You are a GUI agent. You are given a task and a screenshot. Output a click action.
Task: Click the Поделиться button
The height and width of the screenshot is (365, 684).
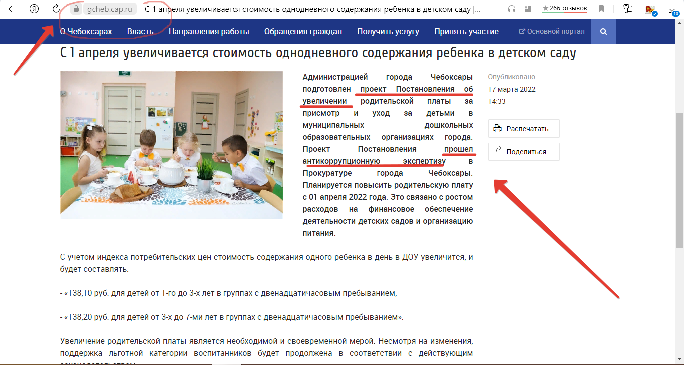(x=524, y=151)
